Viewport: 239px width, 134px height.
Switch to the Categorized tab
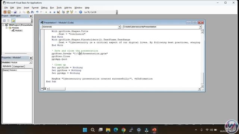pos(18,66)
